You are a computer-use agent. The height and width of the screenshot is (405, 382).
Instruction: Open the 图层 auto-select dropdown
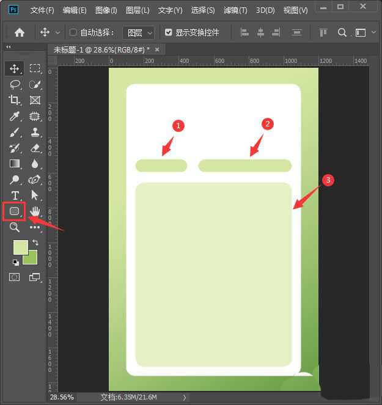138,32
